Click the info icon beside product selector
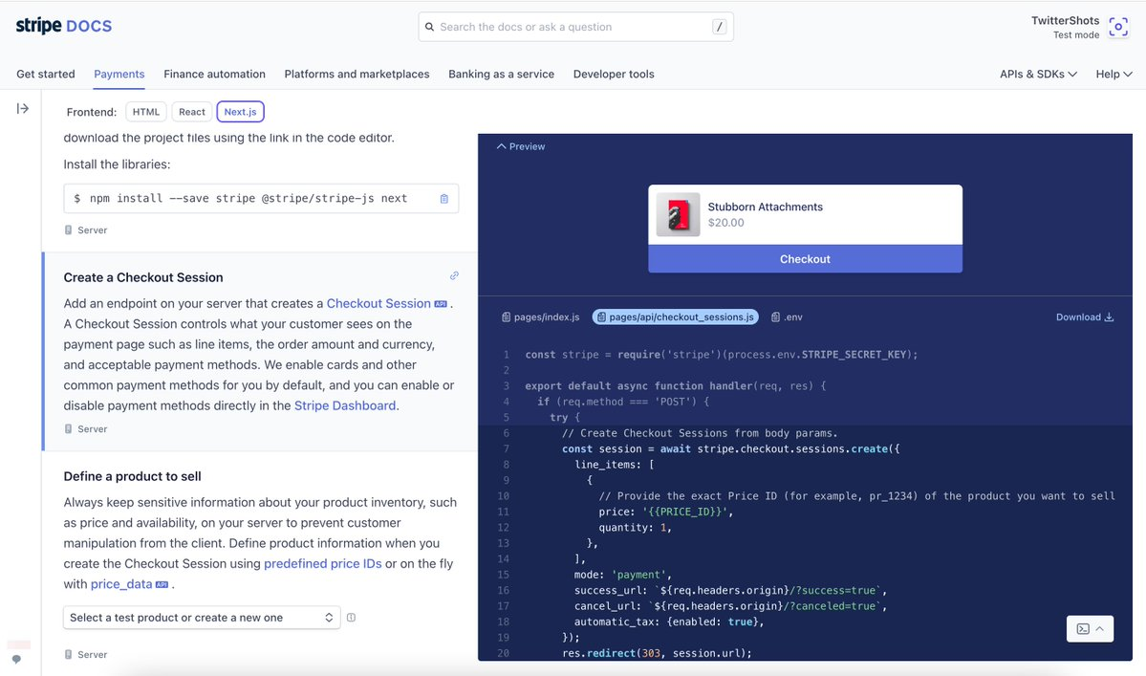1146x676 pixels. [351, 618]
